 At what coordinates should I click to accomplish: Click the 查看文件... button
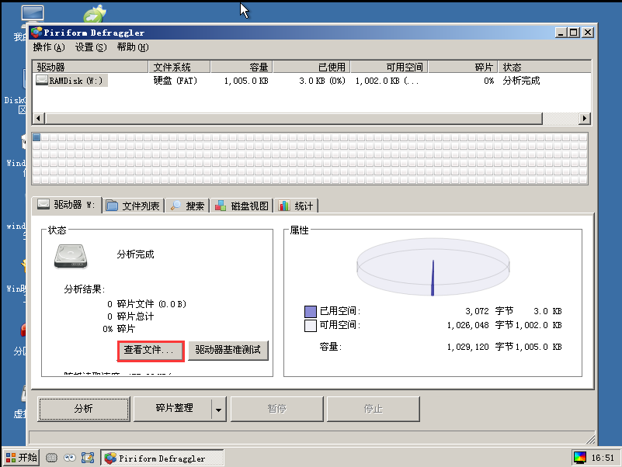152,351
